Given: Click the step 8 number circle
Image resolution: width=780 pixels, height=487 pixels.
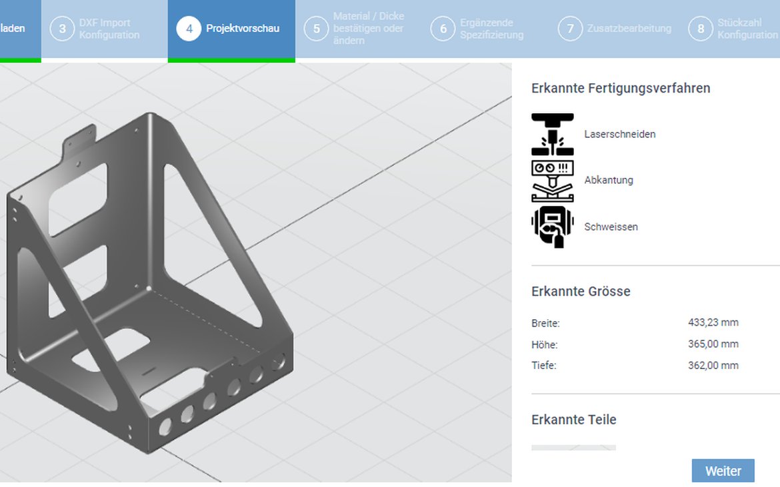Looking at the screenshot, I should pyautogui.click(x=701, y=29).
